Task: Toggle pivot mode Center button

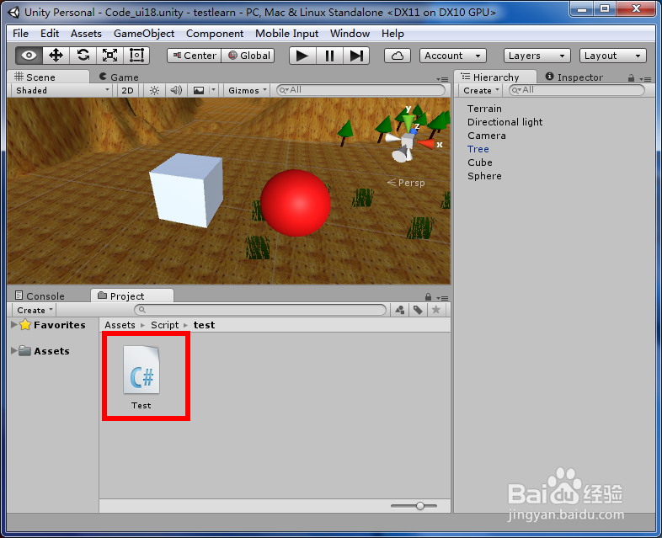Action: (x=195, y=56)
